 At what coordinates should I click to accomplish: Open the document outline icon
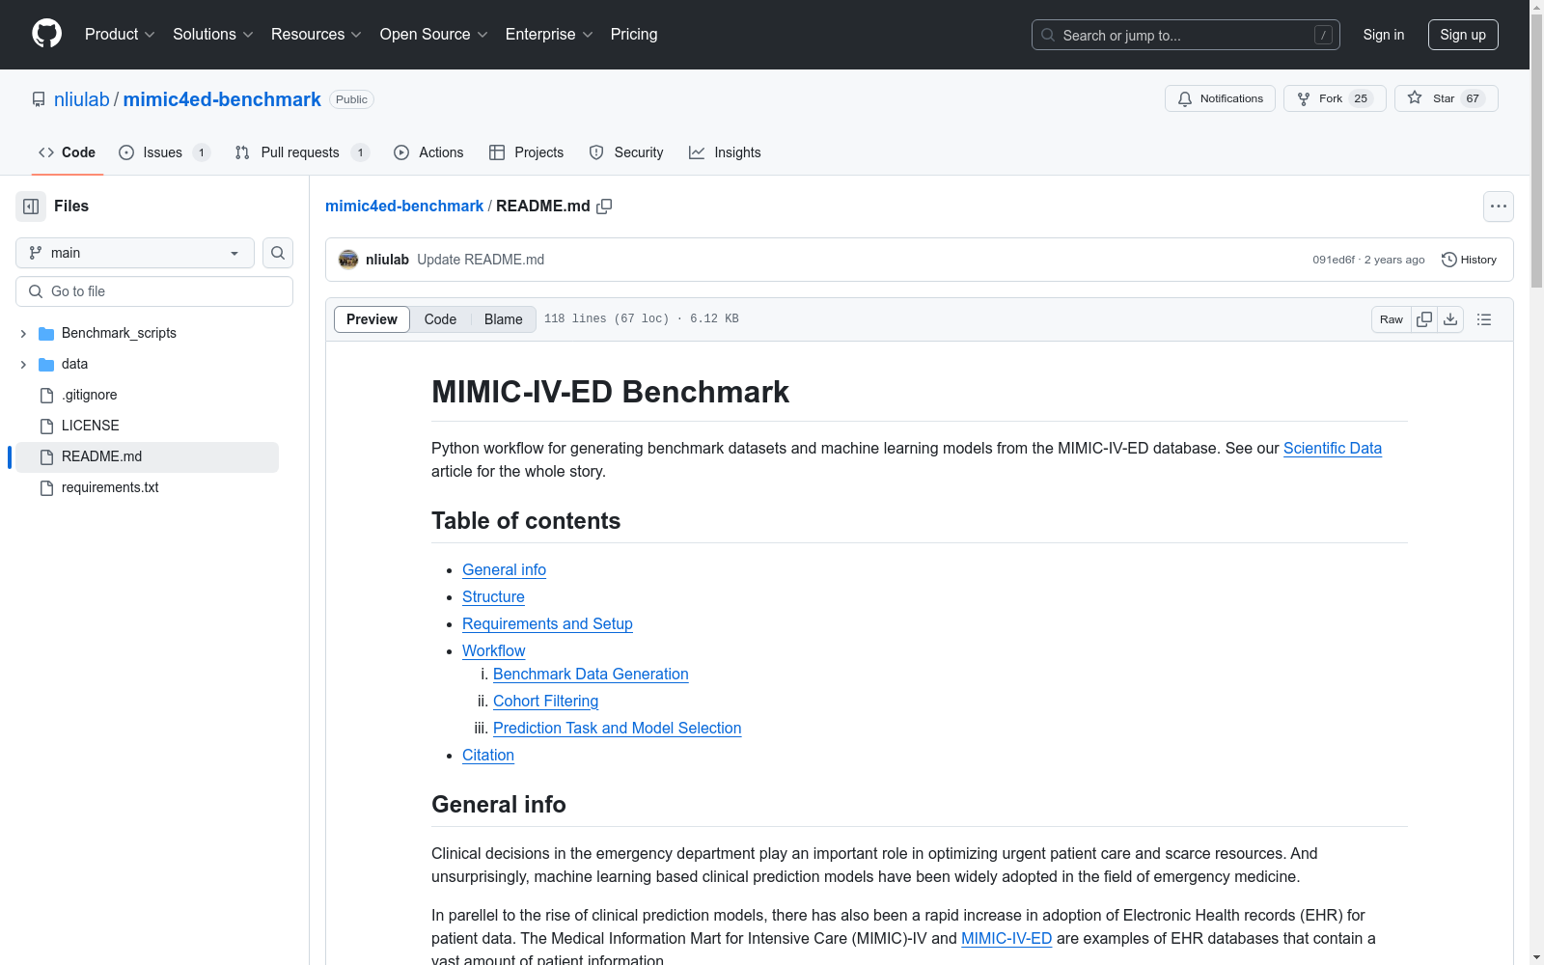coord(1484,319)
